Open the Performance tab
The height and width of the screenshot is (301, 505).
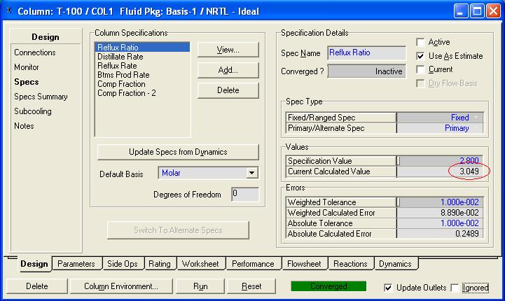tap(253, 264)
